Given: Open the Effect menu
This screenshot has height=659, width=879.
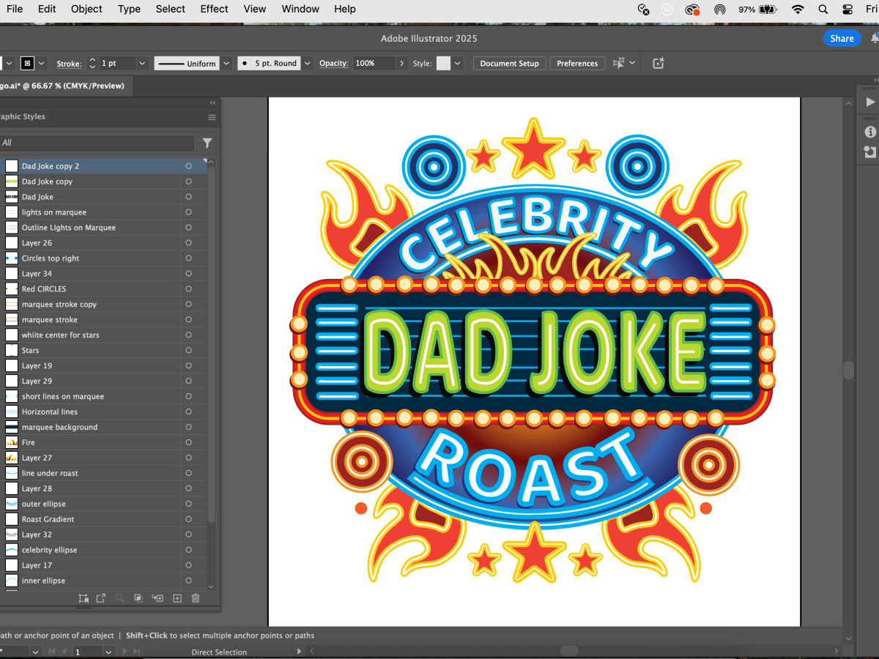Looking at the screenshot, I should (214, 9).
